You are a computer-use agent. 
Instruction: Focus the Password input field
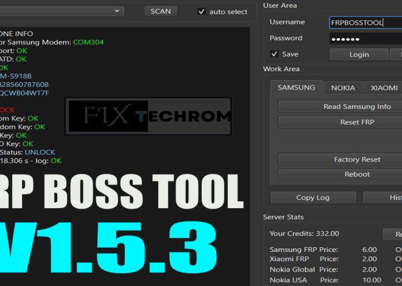coord(365,39)
